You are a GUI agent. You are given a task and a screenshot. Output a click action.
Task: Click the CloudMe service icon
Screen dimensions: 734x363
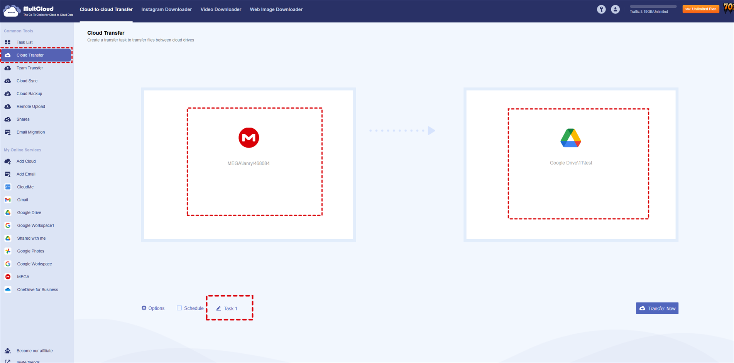[8, 187]
